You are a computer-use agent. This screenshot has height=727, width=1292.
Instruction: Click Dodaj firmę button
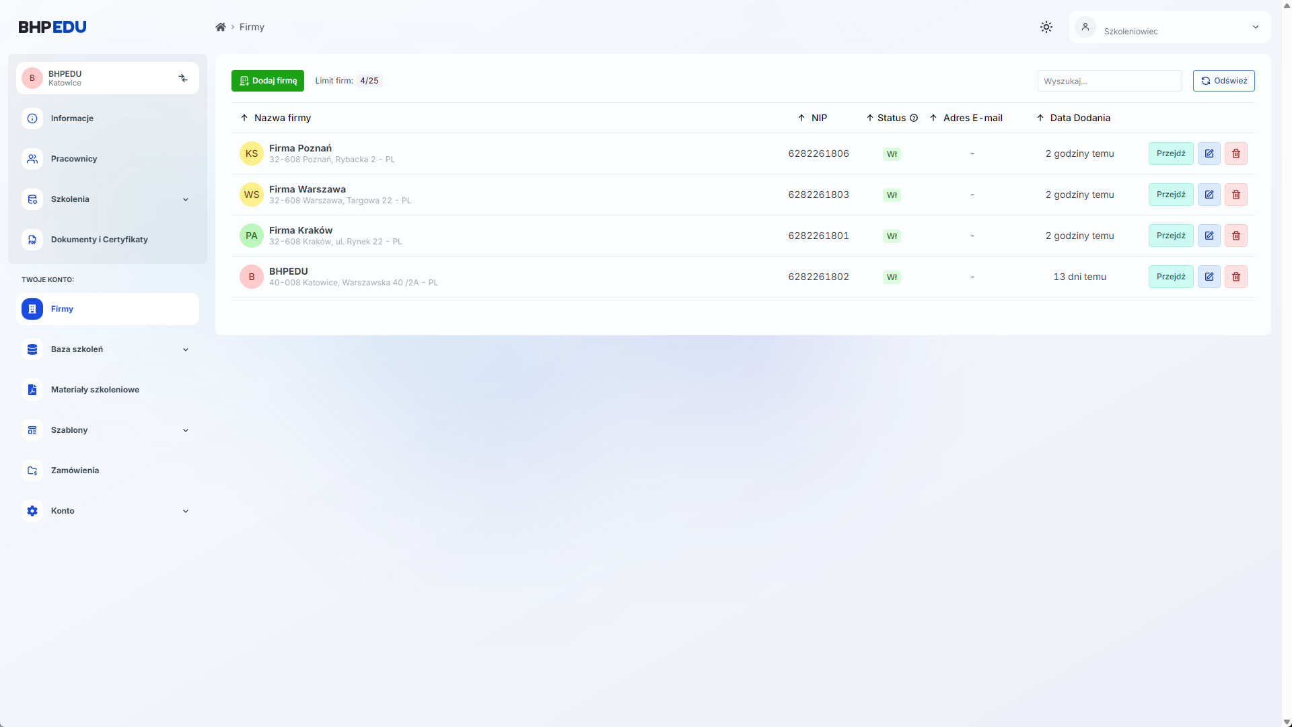tap(268, 81)
